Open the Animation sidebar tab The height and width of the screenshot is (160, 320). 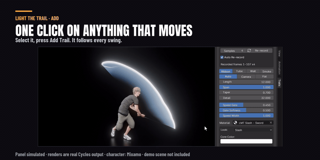coord(279,68)
